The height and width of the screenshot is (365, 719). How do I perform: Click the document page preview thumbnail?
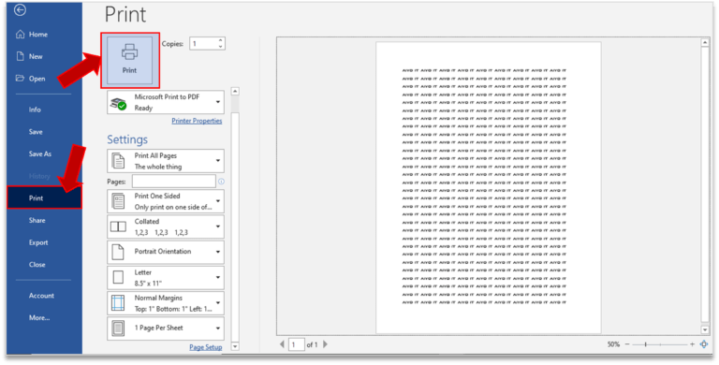tap(489, 187)
